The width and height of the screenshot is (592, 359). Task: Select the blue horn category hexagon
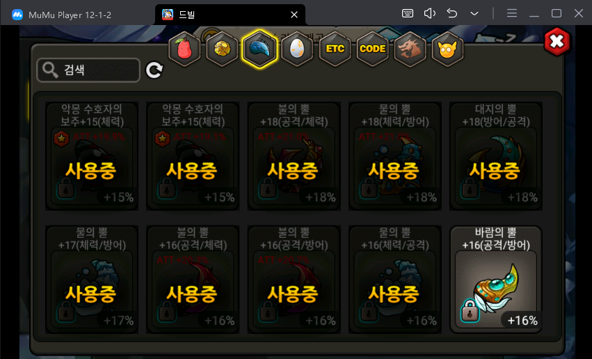(x=259, y=49)
